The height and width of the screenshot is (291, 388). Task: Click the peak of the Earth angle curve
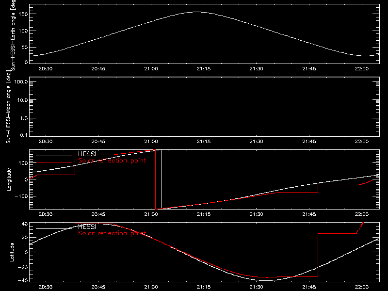click(197, 12)
